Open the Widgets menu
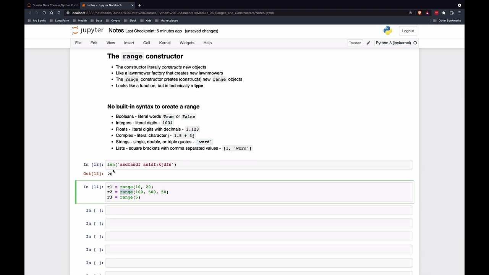 point(187,43)
